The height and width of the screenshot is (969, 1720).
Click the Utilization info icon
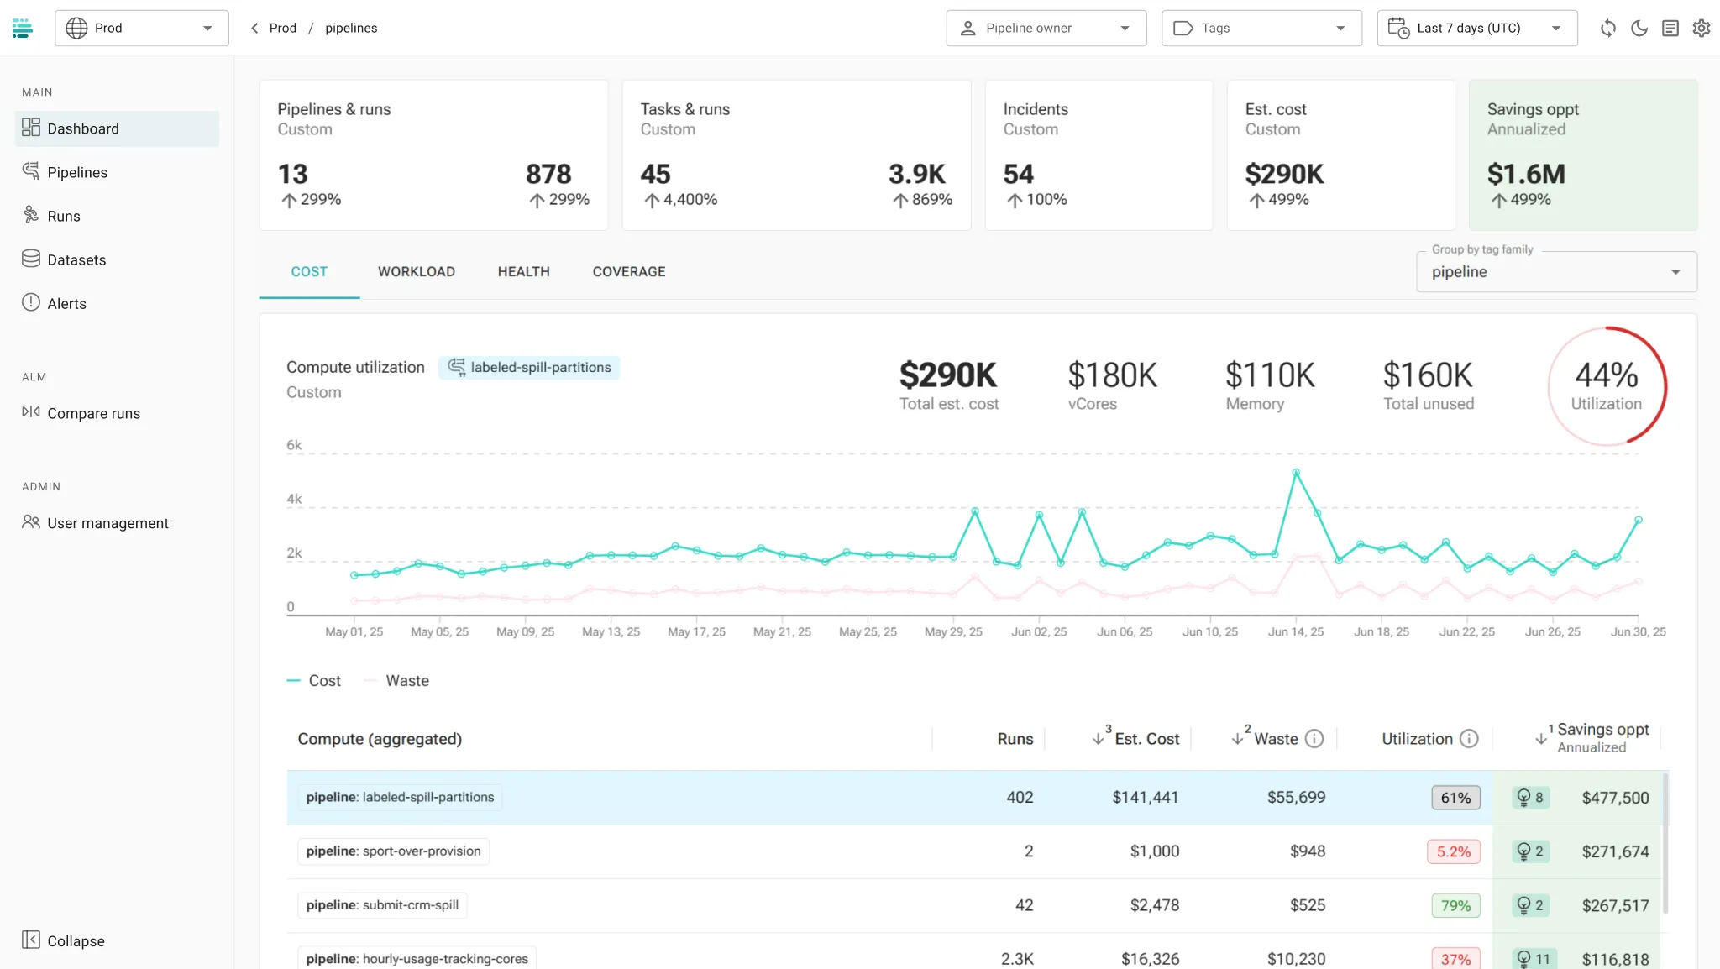point(1469,739)
